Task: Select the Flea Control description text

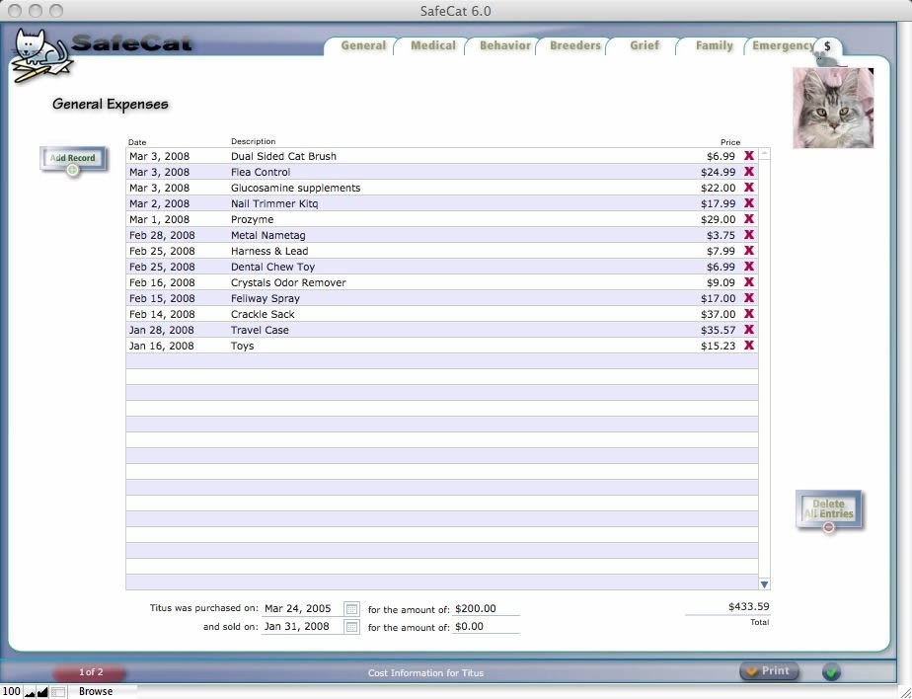Action: point(260,172)
